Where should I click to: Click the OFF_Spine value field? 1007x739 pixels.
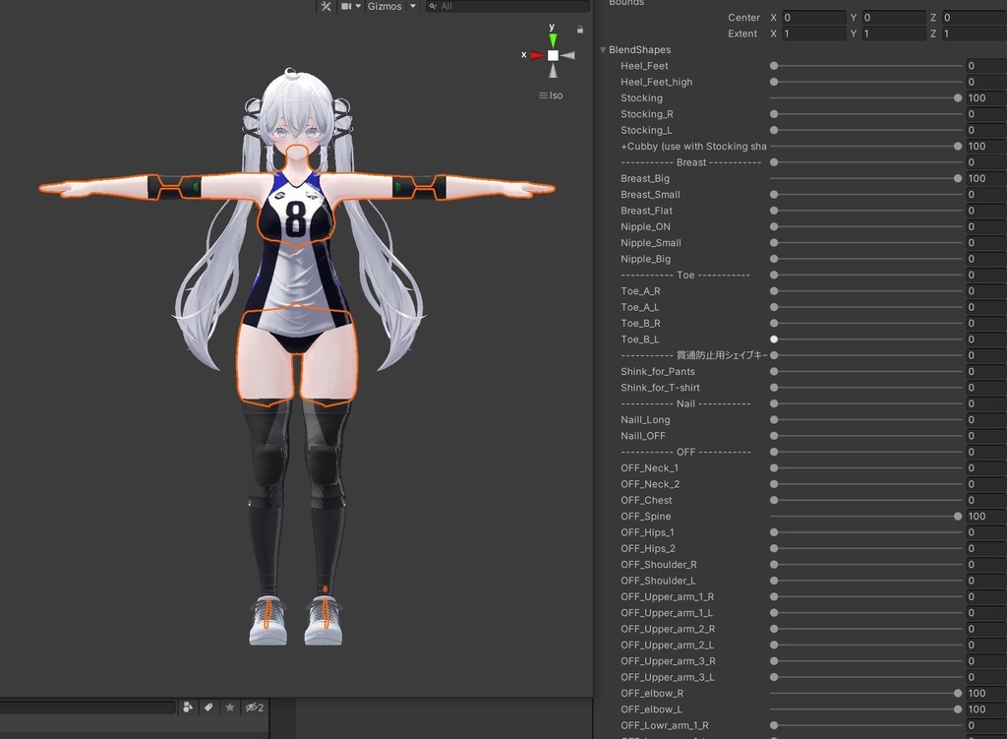click(x=985, y=516)
